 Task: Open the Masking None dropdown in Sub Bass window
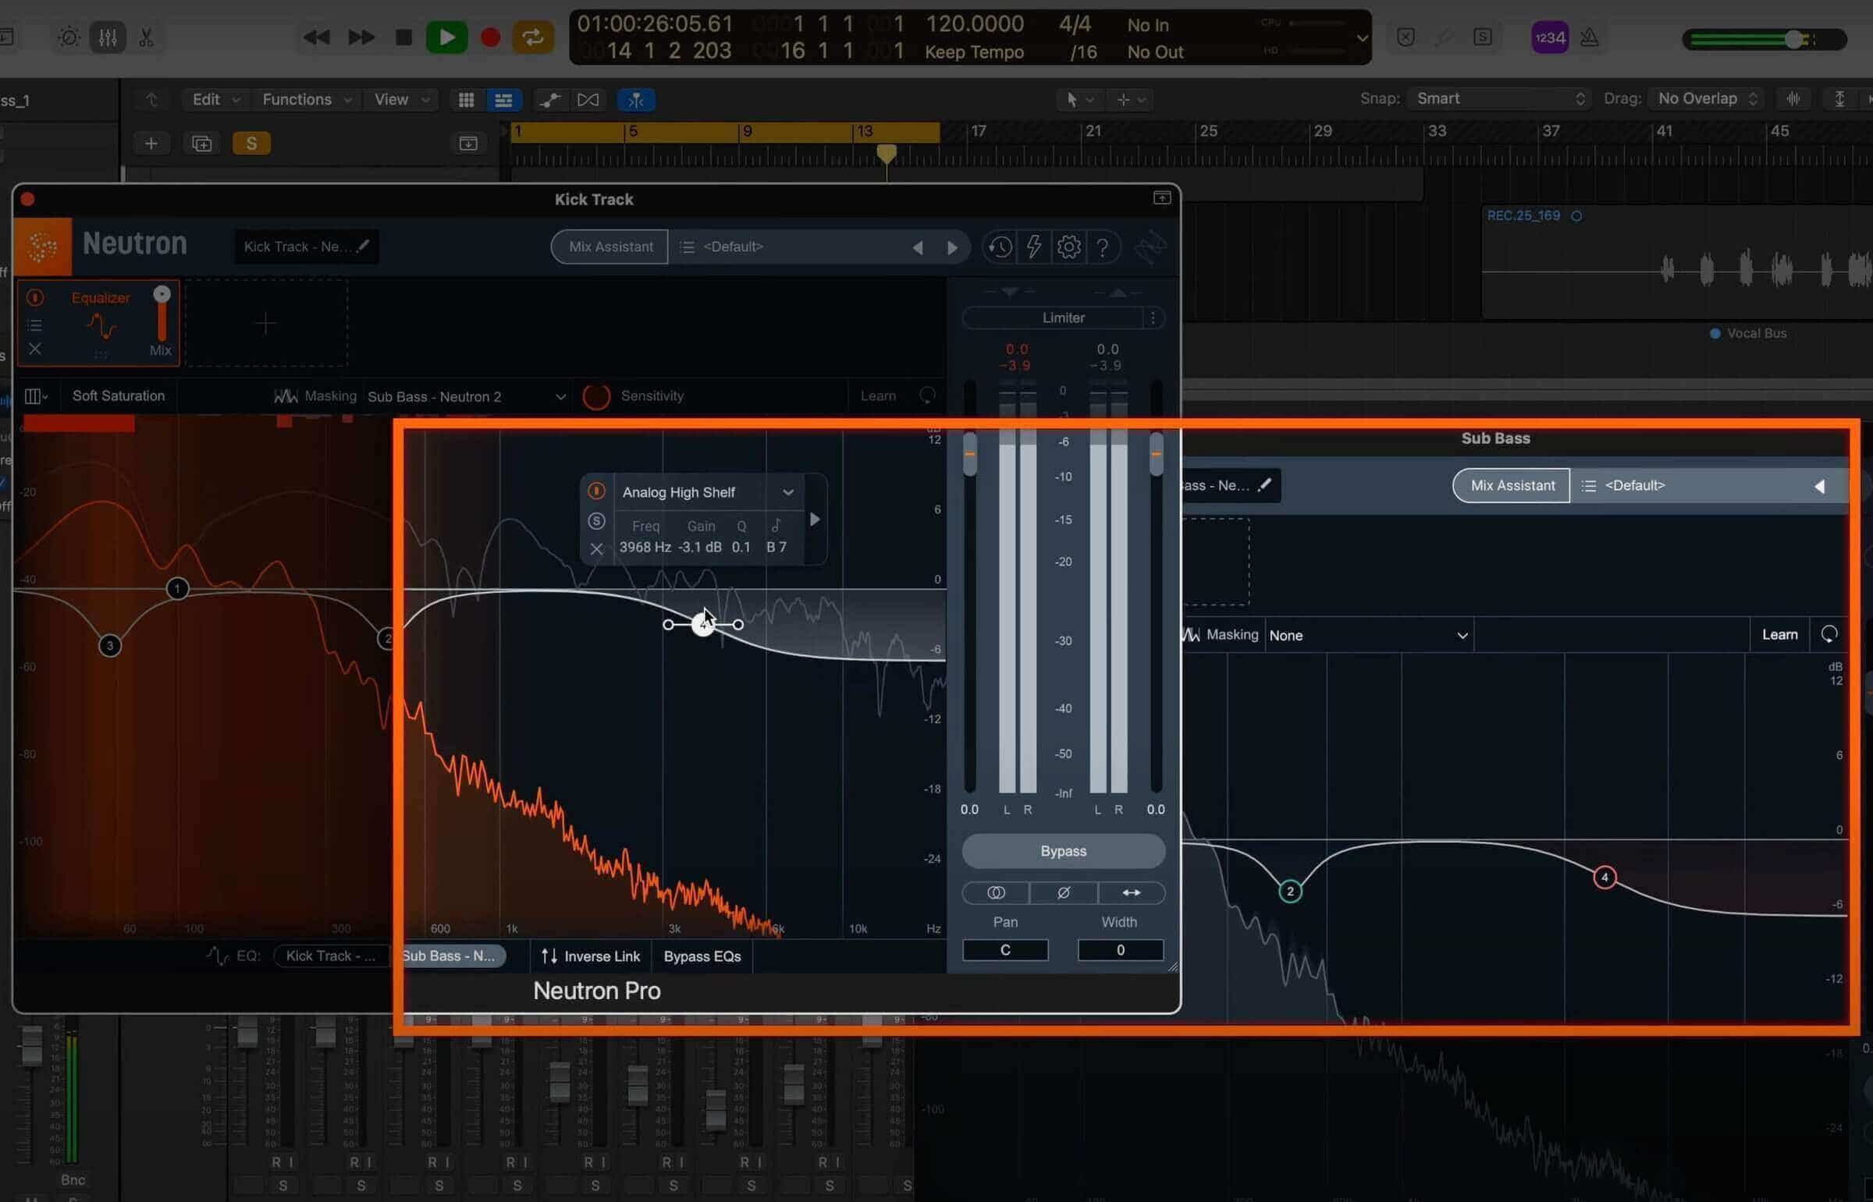point(1368,636)
